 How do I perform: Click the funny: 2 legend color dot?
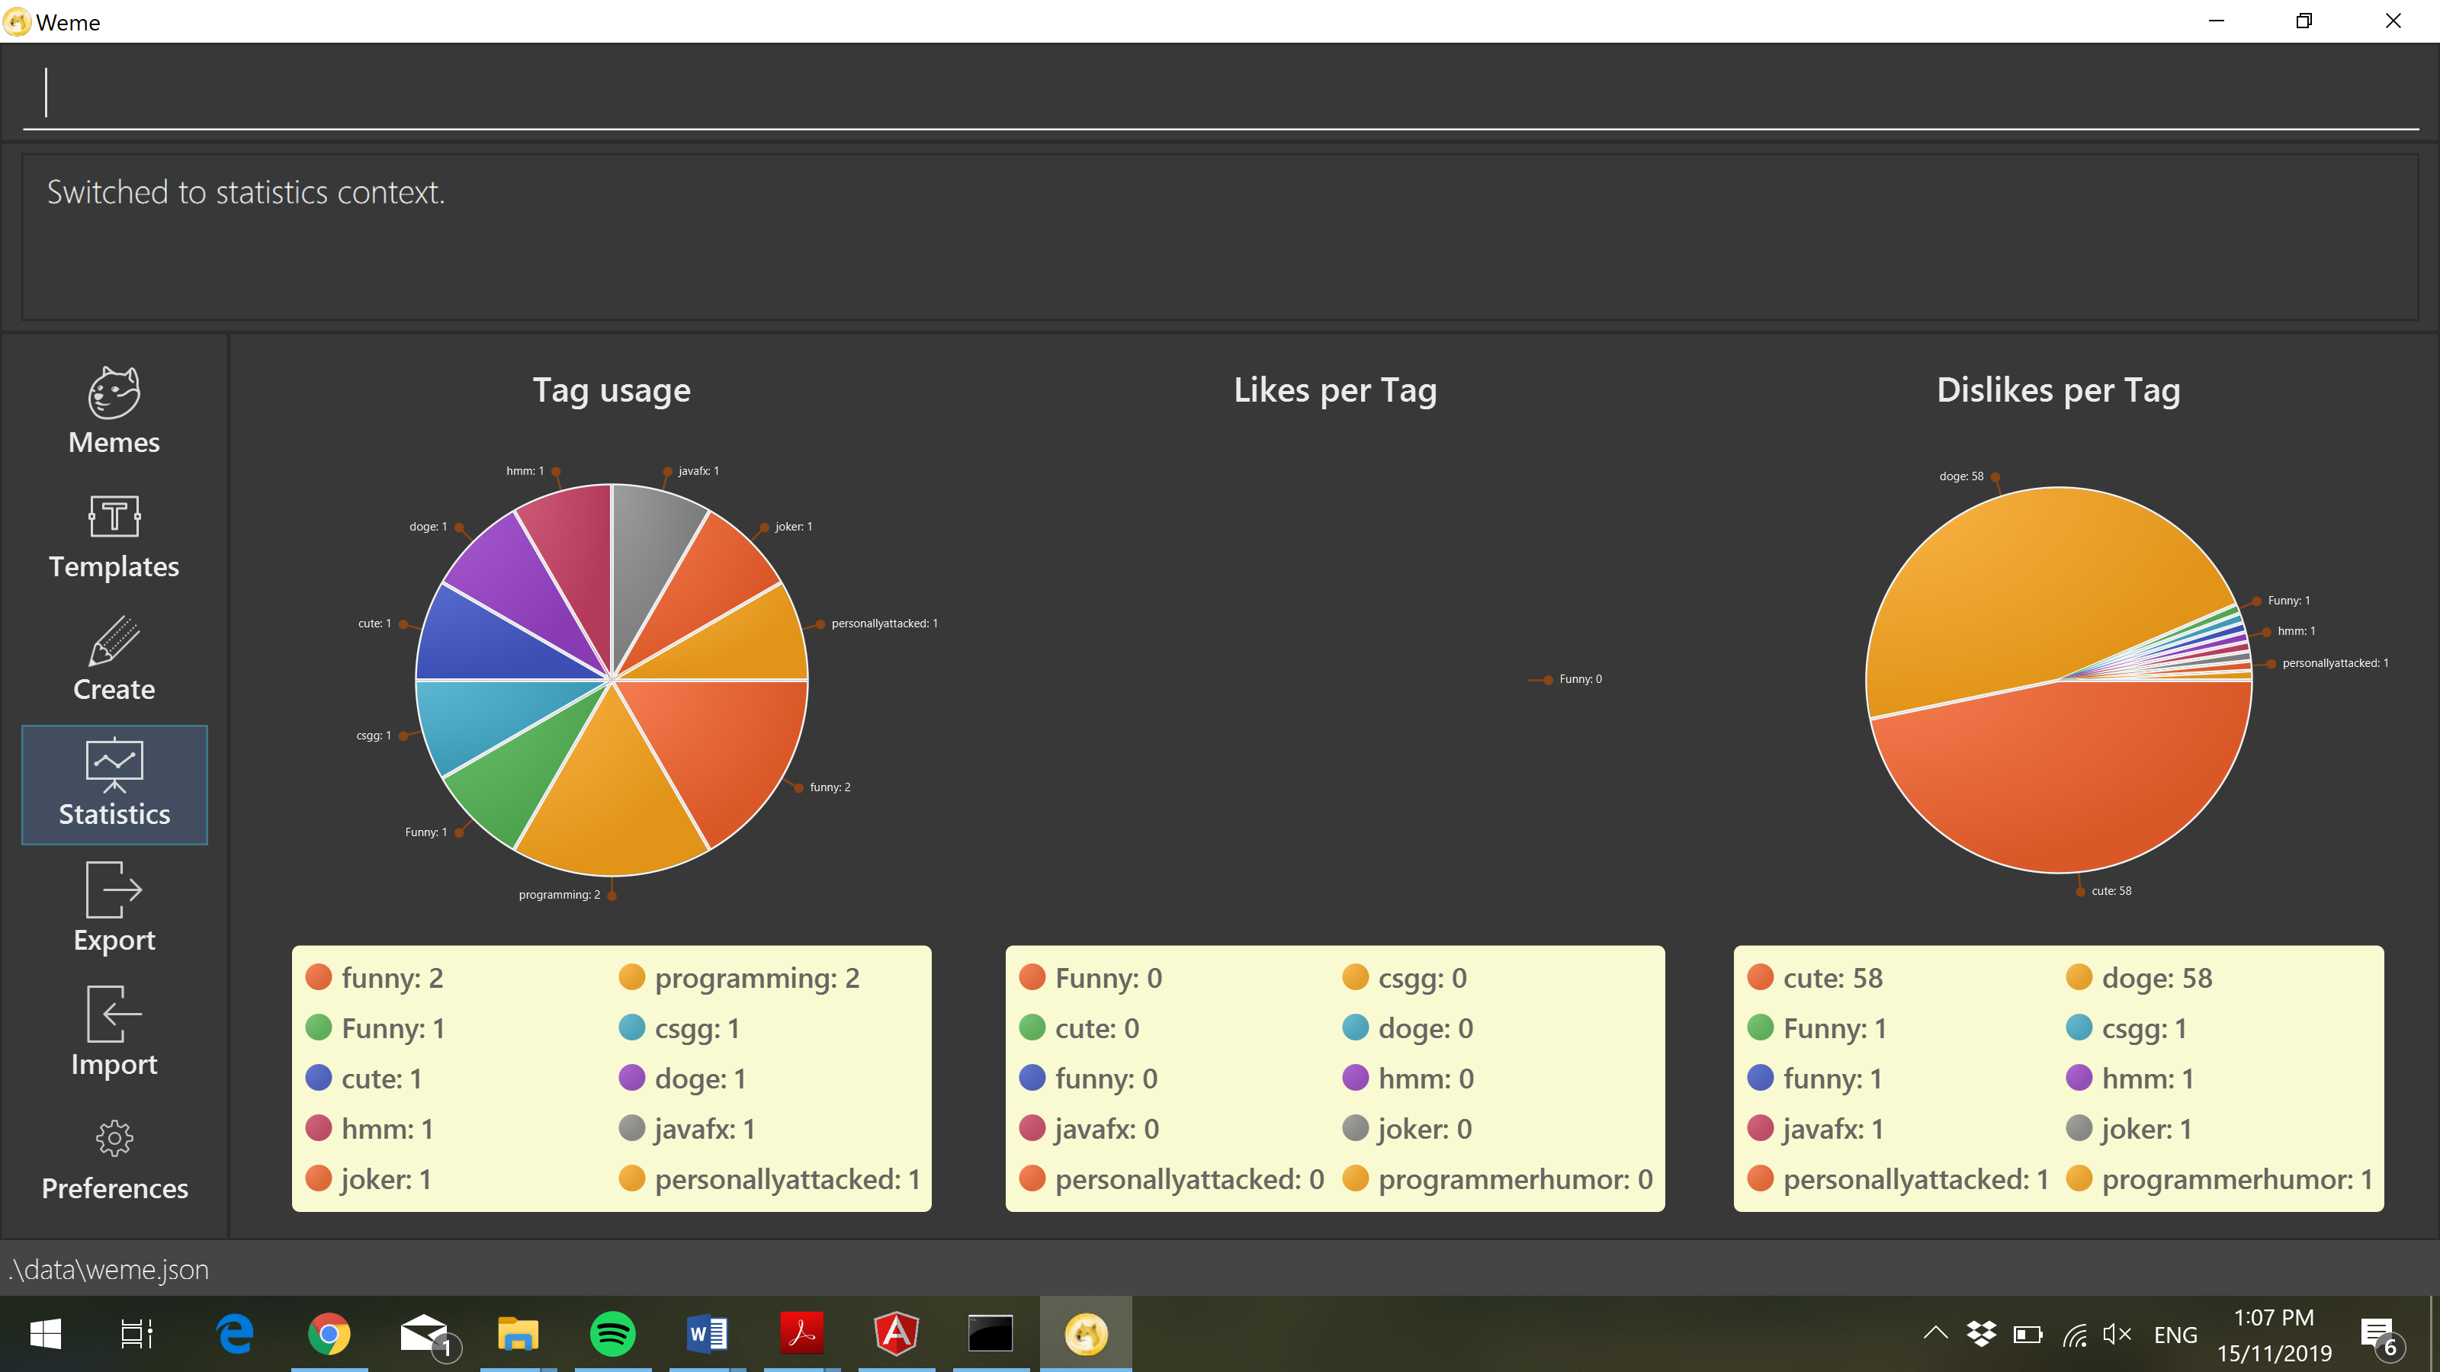click(x=319, y=977)
